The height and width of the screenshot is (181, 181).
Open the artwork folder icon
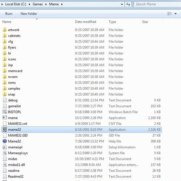click(x=5, y=30)
